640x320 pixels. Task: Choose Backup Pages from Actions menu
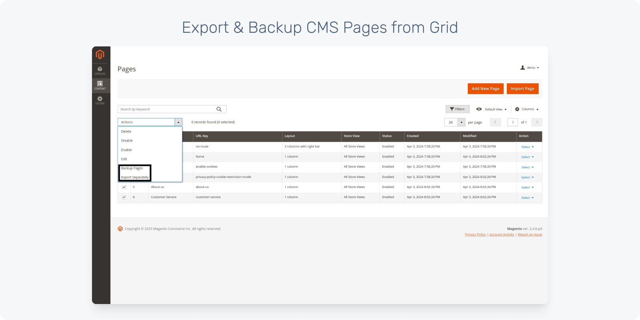[x=132, y=168]
